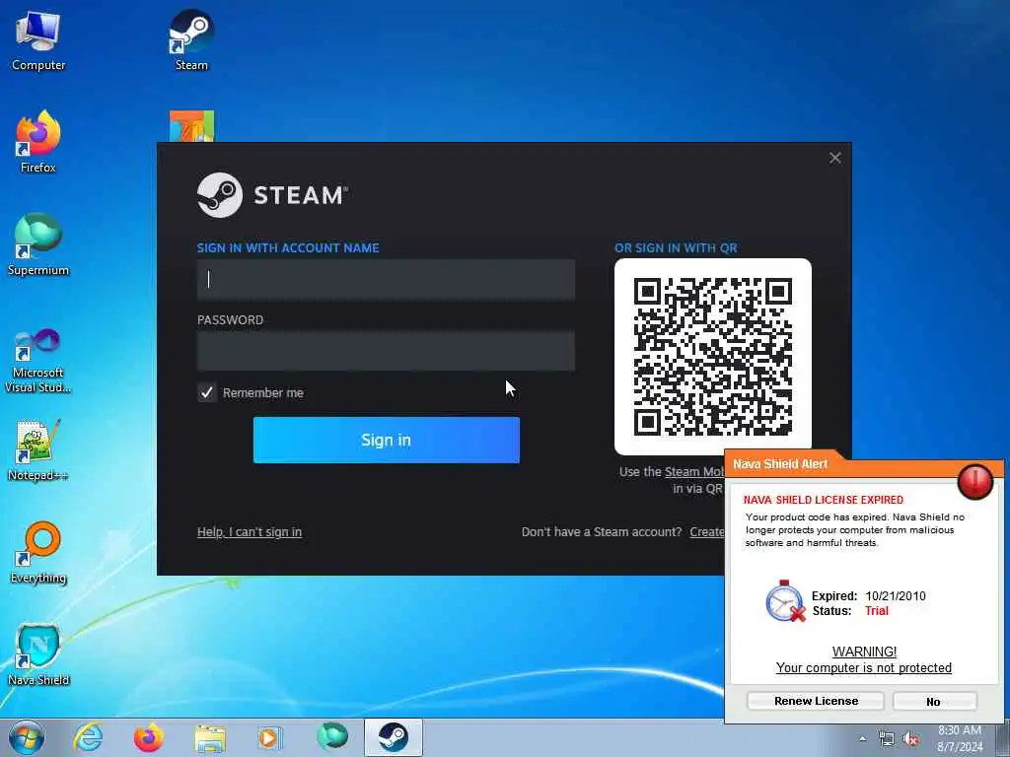Click the network tray icon
The width and height of the screenshot is (1010, 757).
[887, 739]
